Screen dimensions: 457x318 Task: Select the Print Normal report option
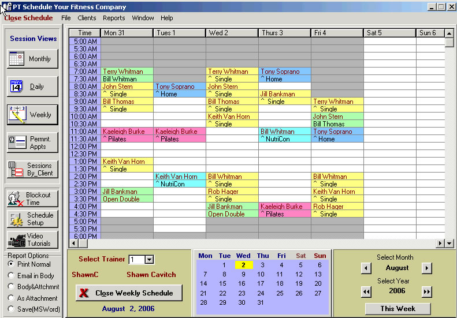[x=12, y=264]
